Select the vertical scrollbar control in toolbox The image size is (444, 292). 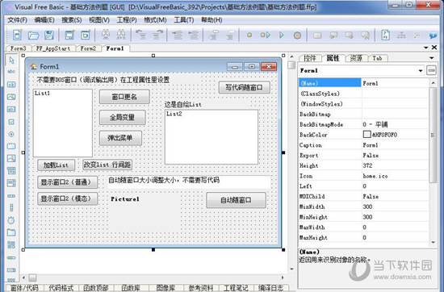(x=11, y=208)
